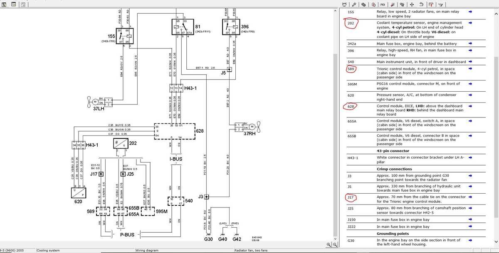
Task: Follow blue arrow for PSG16 module 595M
Action: 470,84
